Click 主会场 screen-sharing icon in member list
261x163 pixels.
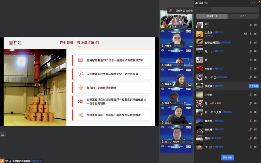pyautogui.click(x=246, y=34)
